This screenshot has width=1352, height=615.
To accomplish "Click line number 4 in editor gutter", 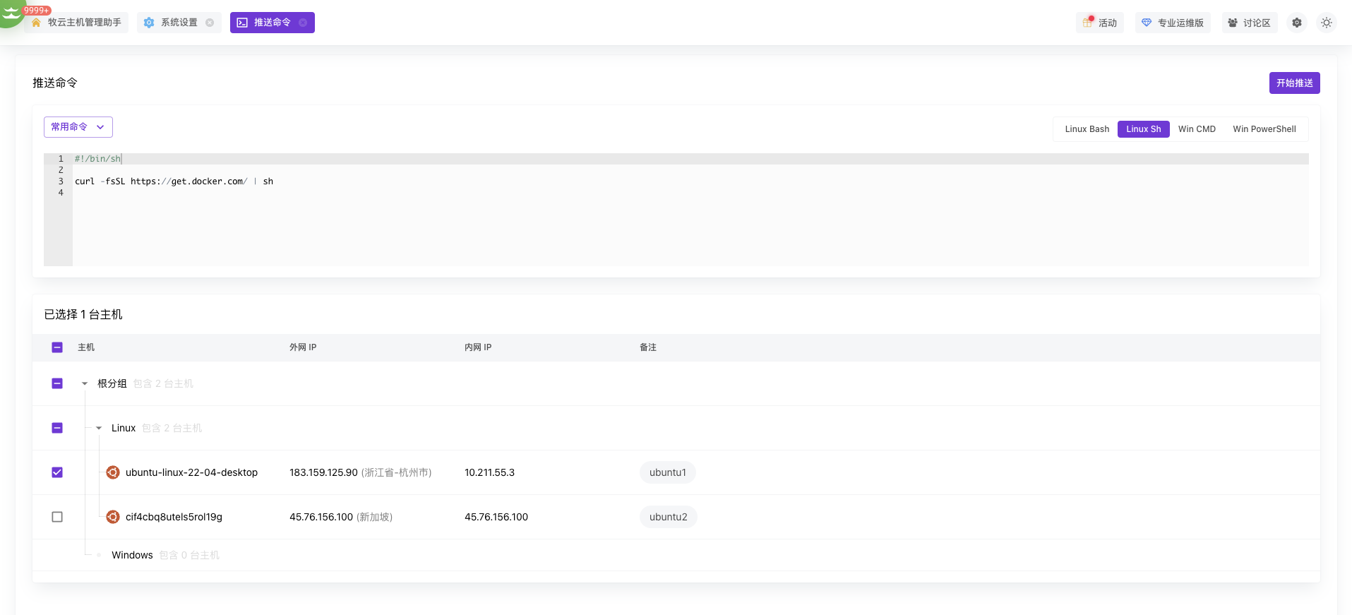I will 61,193.
